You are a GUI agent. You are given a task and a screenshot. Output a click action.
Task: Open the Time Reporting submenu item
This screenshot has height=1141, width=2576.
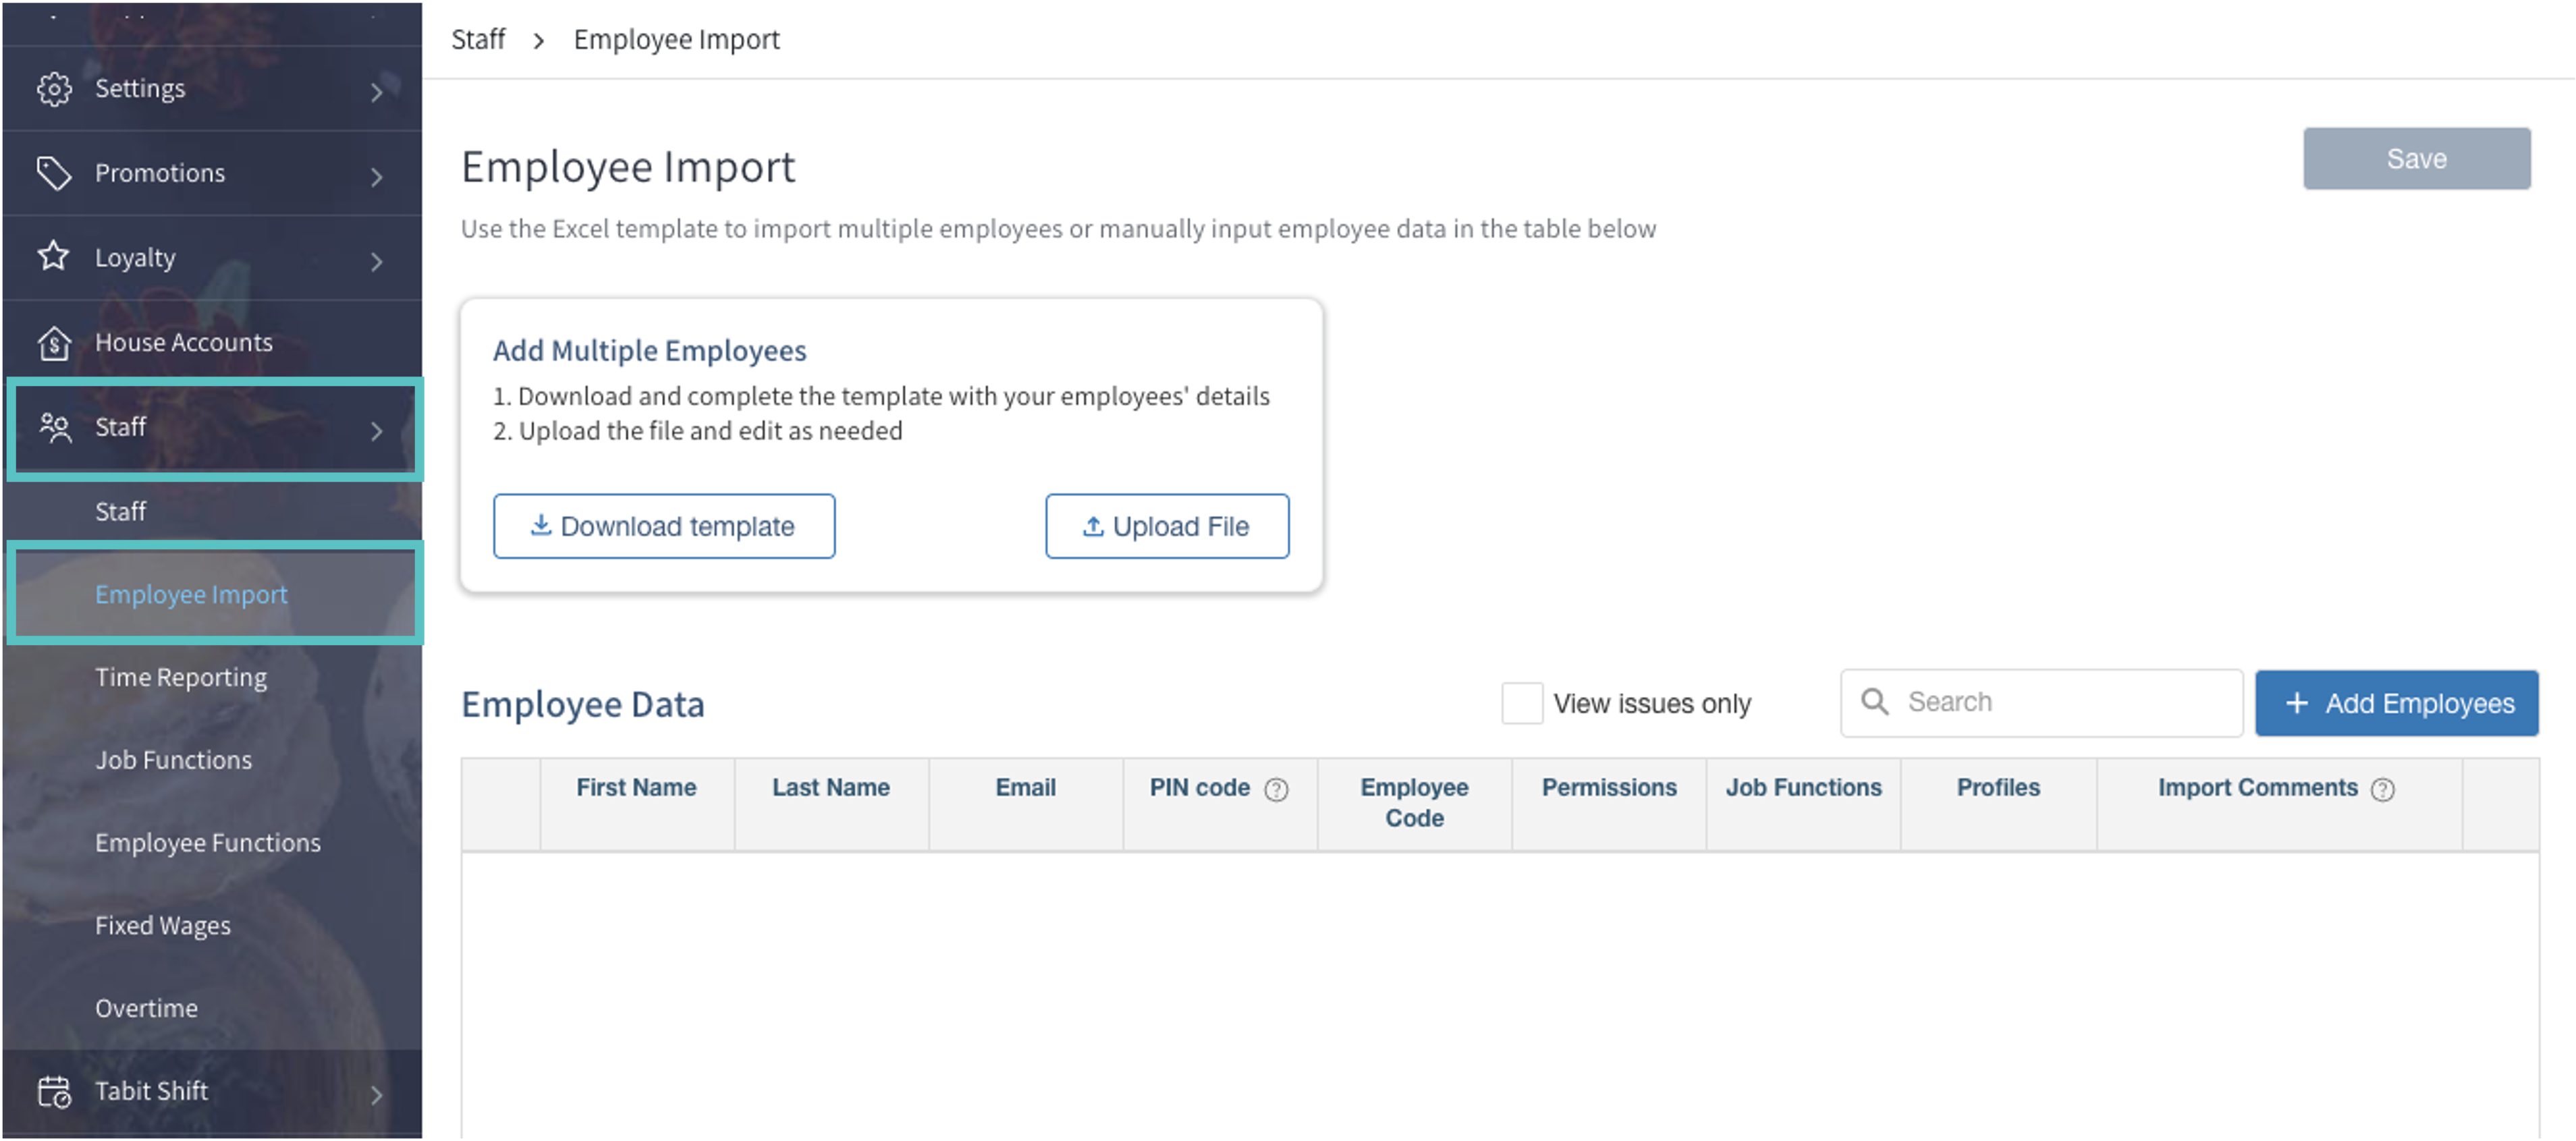point(181,678)
